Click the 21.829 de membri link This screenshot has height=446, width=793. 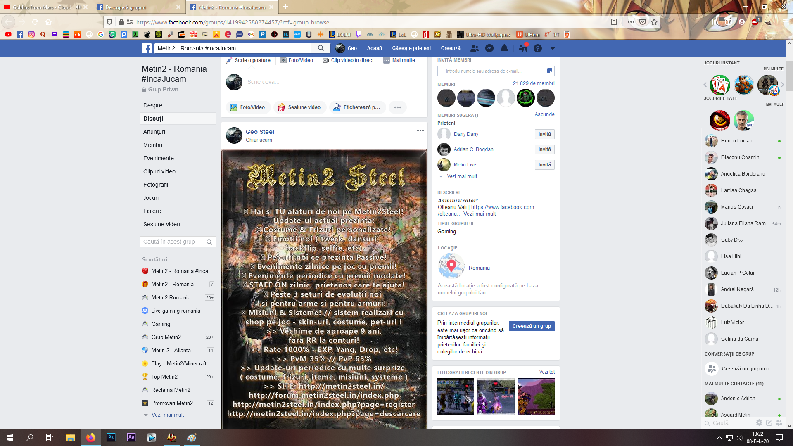pyautogui.click(x=534, y=83)
